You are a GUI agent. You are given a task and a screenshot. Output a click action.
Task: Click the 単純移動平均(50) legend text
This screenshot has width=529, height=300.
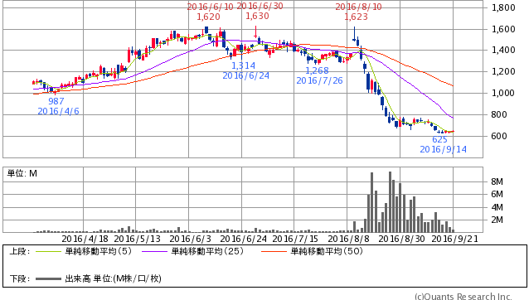(327, 251)
